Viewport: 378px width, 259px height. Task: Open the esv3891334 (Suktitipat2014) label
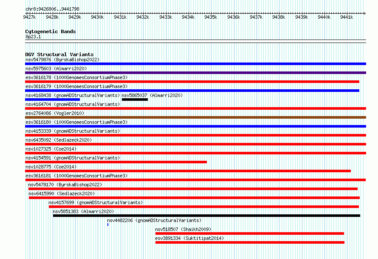[x=189, y=238]
